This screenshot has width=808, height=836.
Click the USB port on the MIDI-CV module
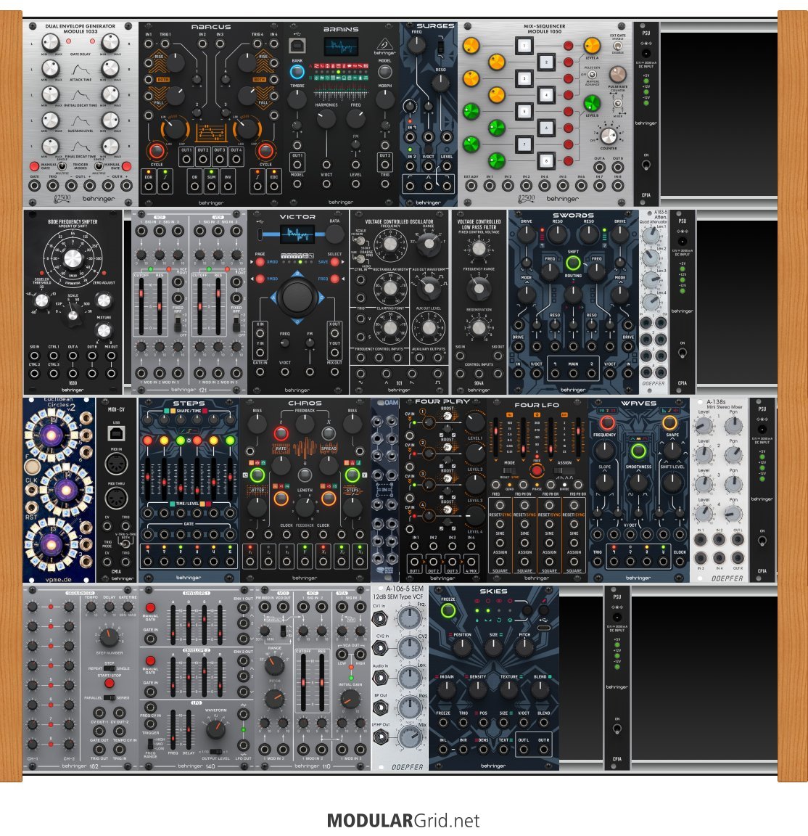tap(116, 433)
